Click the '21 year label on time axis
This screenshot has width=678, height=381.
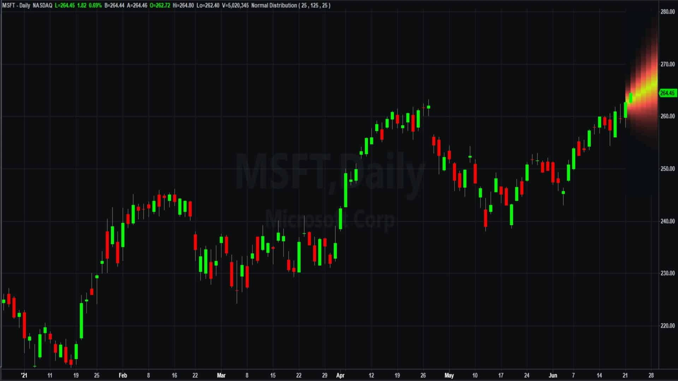(24, 375)
